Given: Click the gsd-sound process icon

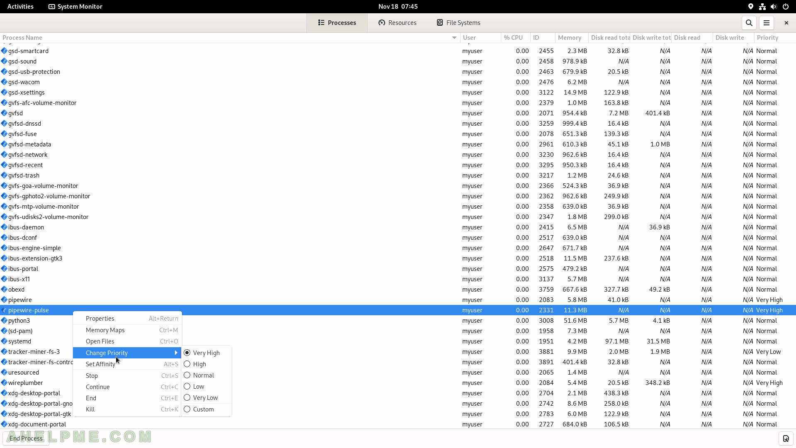Looking at the screenshot, I should [x=4, y=61].
